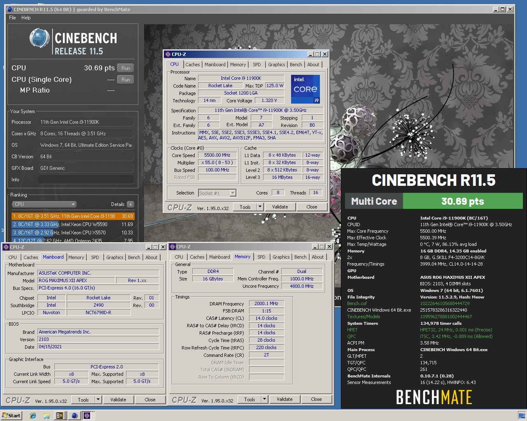The height and width of the screenshot is (421, 527).
Task: Click Validate in CPU-Z processor window
Action: (x=280, y=207)
